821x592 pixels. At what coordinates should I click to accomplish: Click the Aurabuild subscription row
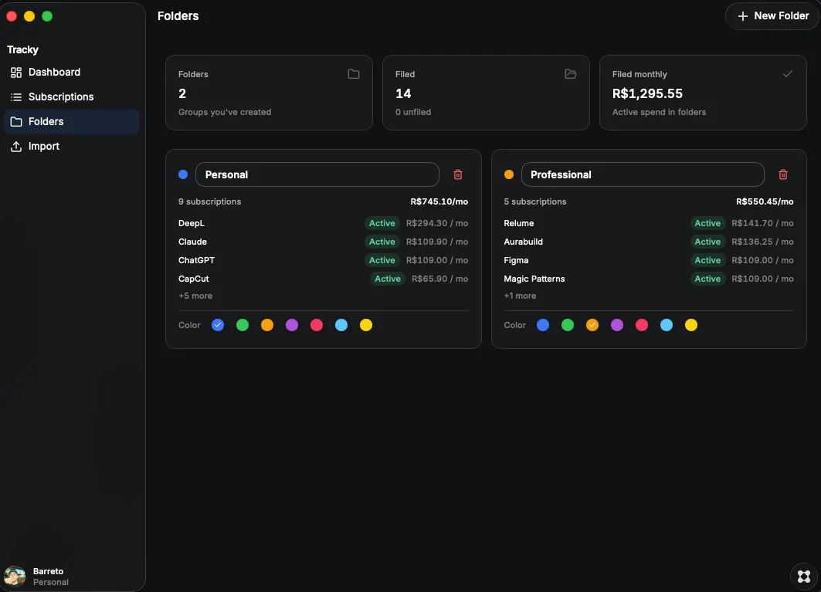tap(649, 242)
